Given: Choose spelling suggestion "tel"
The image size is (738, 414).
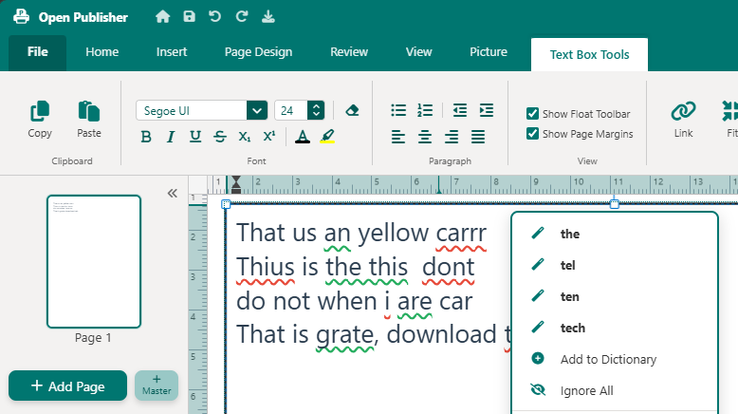Looking at the screenshot, I should click(615, 265).
